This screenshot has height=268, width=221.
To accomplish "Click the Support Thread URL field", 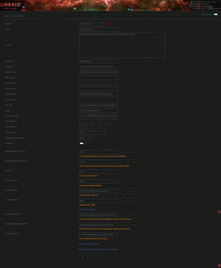I will tap(99, 72).
